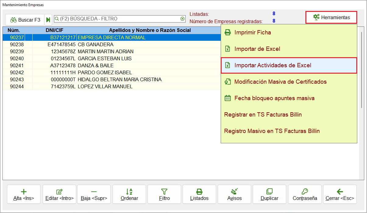
Task: Click the Duplicar copy button
Action: click(x=269, y=194)
